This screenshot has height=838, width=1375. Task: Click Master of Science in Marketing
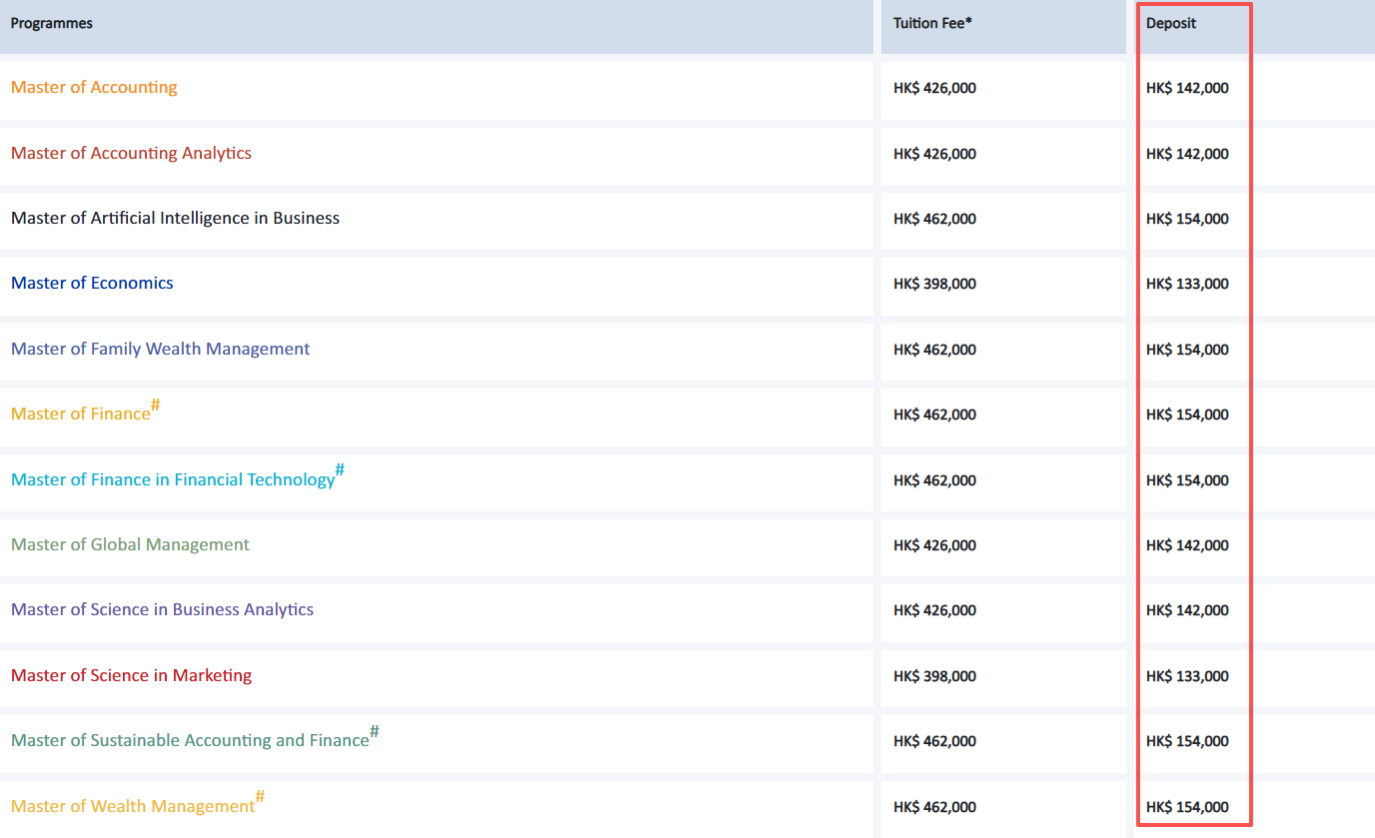click(x=131, y=676)
